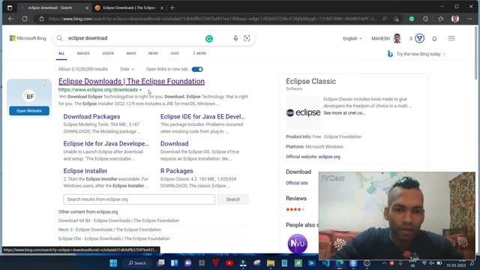
Task: Open browser extensions puzzle icon
Action: click(426, 19)
